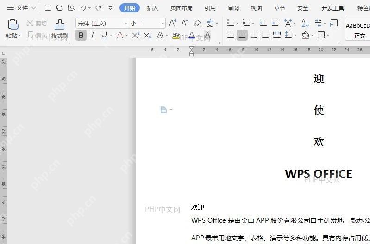
Task: Toggle Bold formatting
Action: 81,35
